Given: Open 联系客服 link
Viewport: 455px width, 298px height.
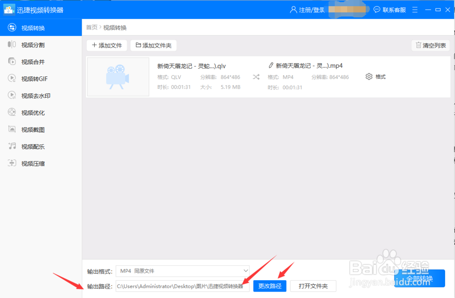Looking at the screenshot, I should [x=394, y=10].
